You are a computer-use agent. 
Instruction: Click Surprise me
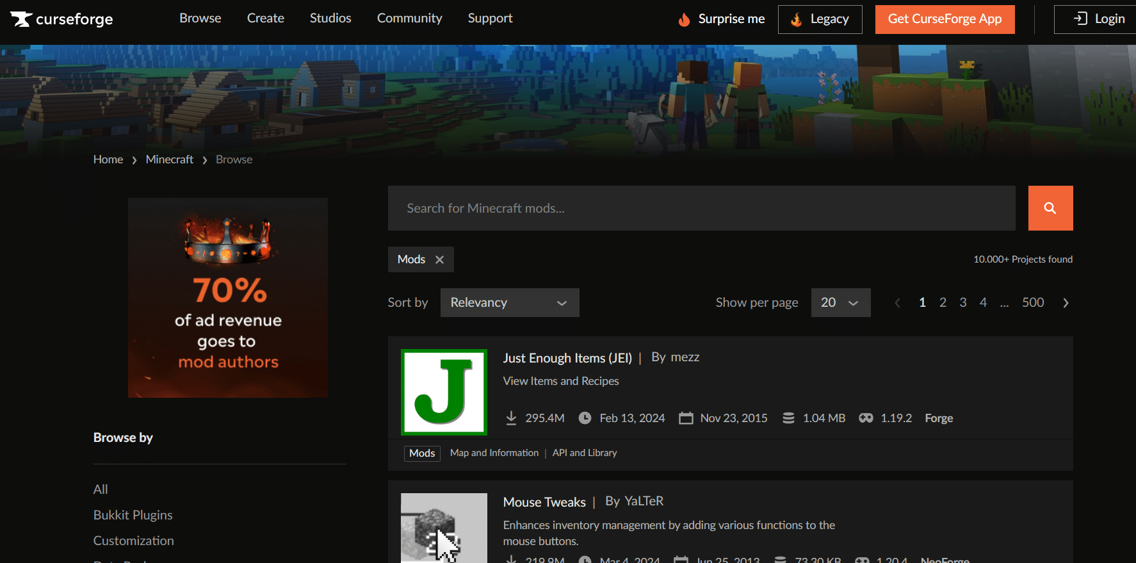coord(731,19)
